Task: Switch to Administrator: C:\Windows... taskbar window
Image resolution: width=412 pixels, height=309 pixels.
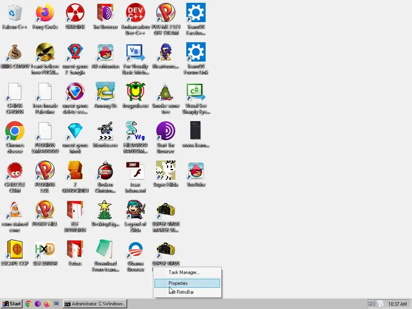Action: coord(95,304)
